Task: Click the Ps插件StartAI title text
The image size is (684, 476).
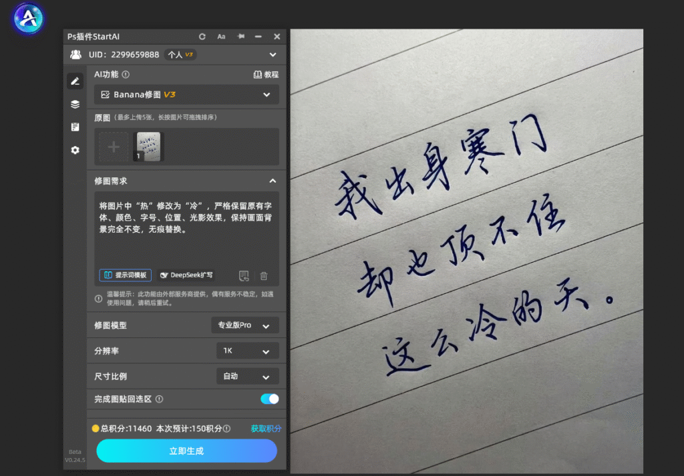Action: pos(94,37)
